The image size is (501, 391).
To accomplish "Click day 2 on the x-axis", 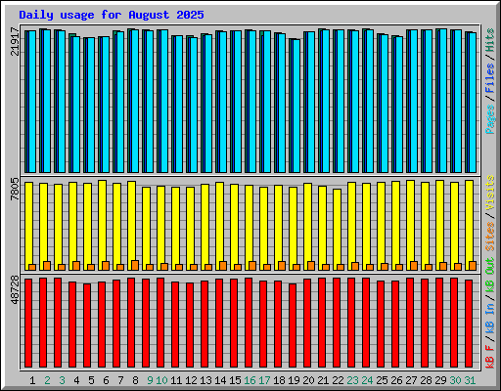I will click(x=47, y=380).
